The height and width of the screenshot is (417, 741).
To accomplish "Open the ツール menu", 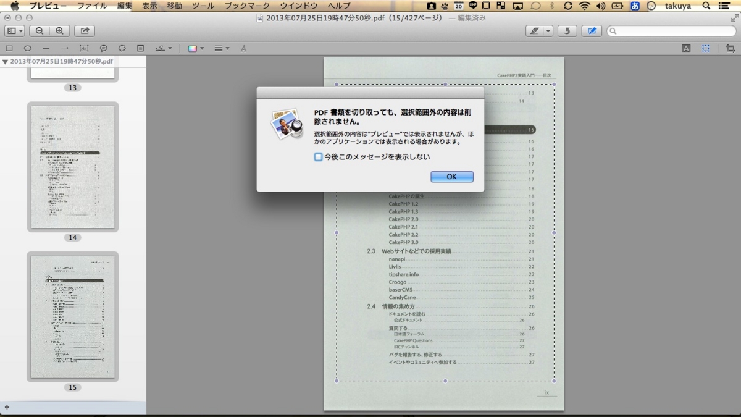I will pyautogui.click(x=203, y=6).
